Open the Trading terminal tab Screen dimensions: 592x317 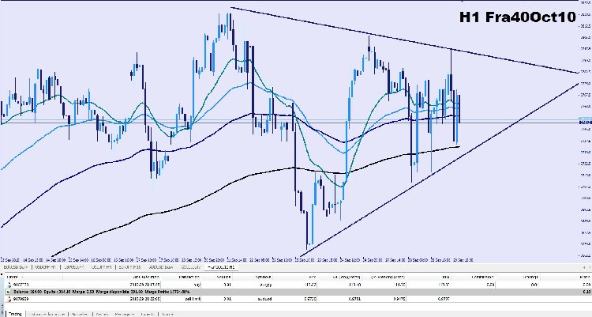tap(15, 314)
